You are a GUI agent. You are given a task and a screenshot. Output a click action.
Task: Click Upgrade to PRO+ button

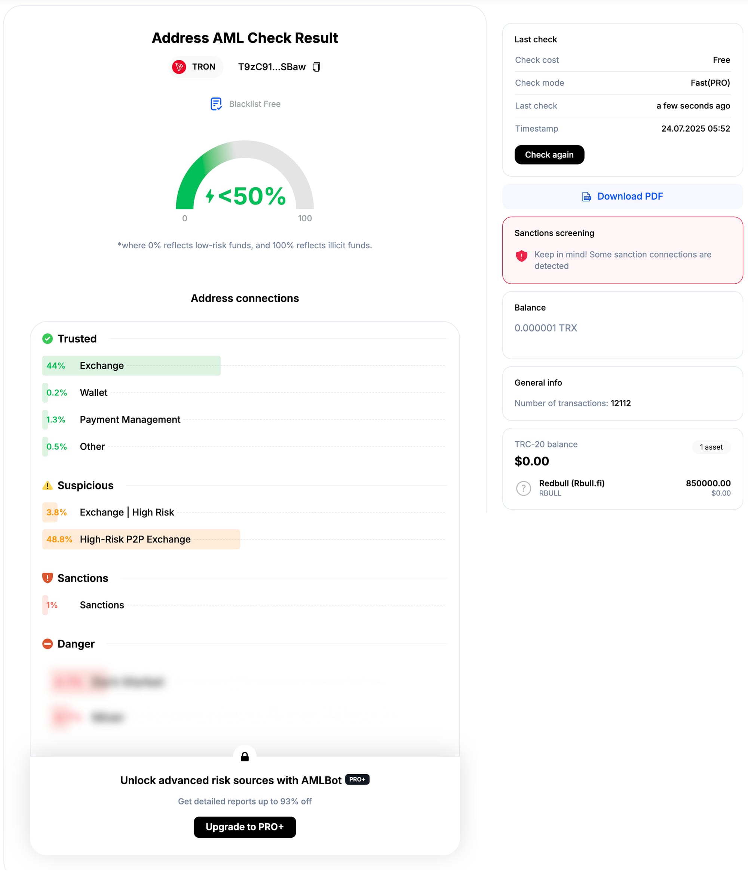[245, 827]
